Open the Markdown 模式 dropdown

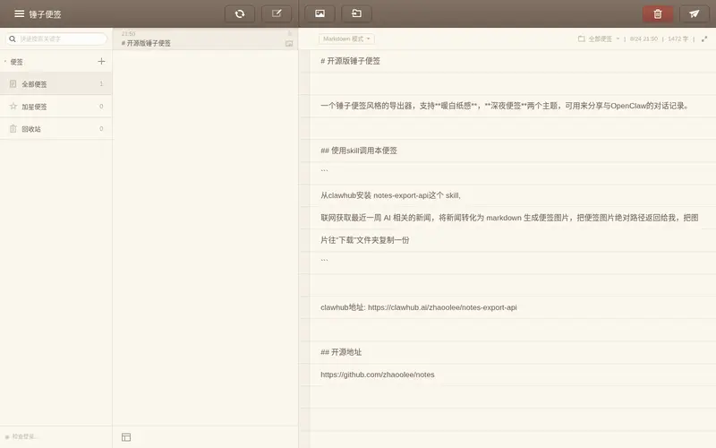point(346,39)
